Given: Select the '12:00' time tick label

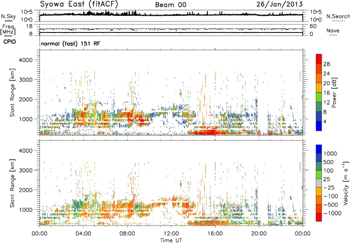Looking at the screenshot, I should coord(171,234).
